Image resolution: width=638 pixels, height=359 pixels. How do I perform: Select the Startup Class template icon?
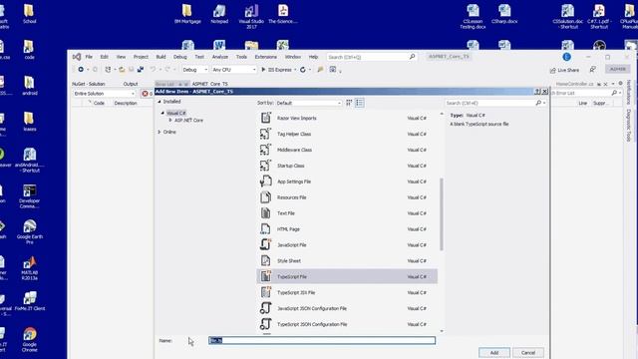(266, 166)
